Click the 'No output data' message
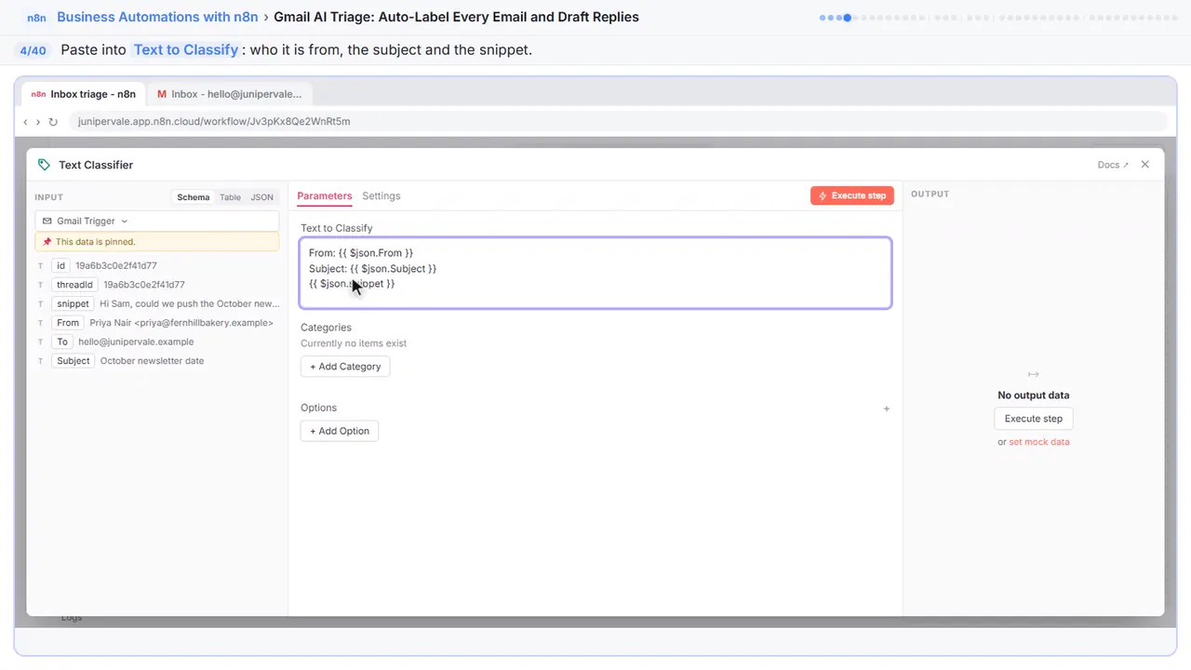 (x=1034, y=395)
